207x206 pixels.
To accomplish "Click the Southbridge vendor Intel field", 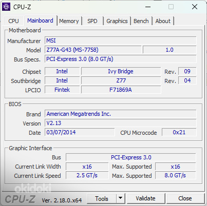I will (x=62, y=80).
